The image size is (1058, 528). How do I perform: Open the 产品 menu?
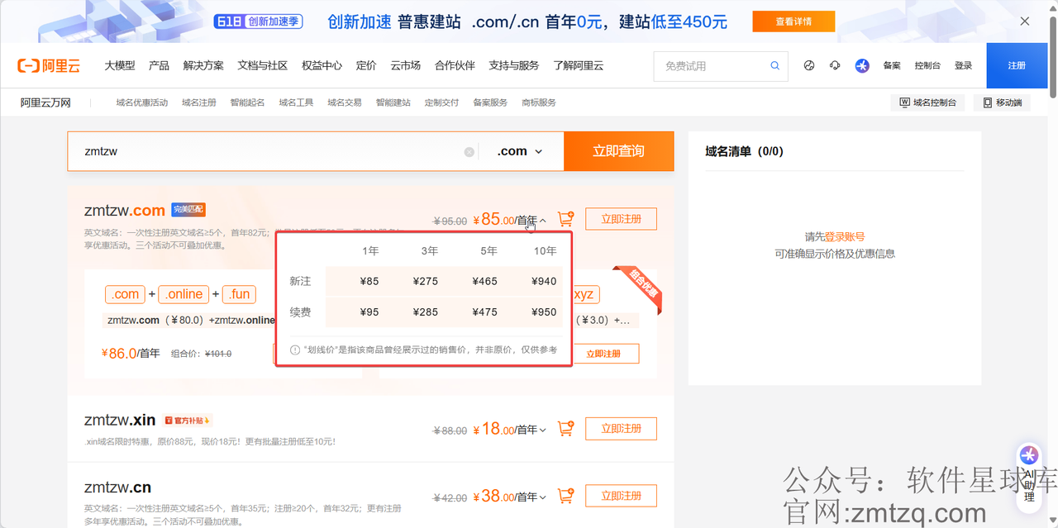[159, 65]
